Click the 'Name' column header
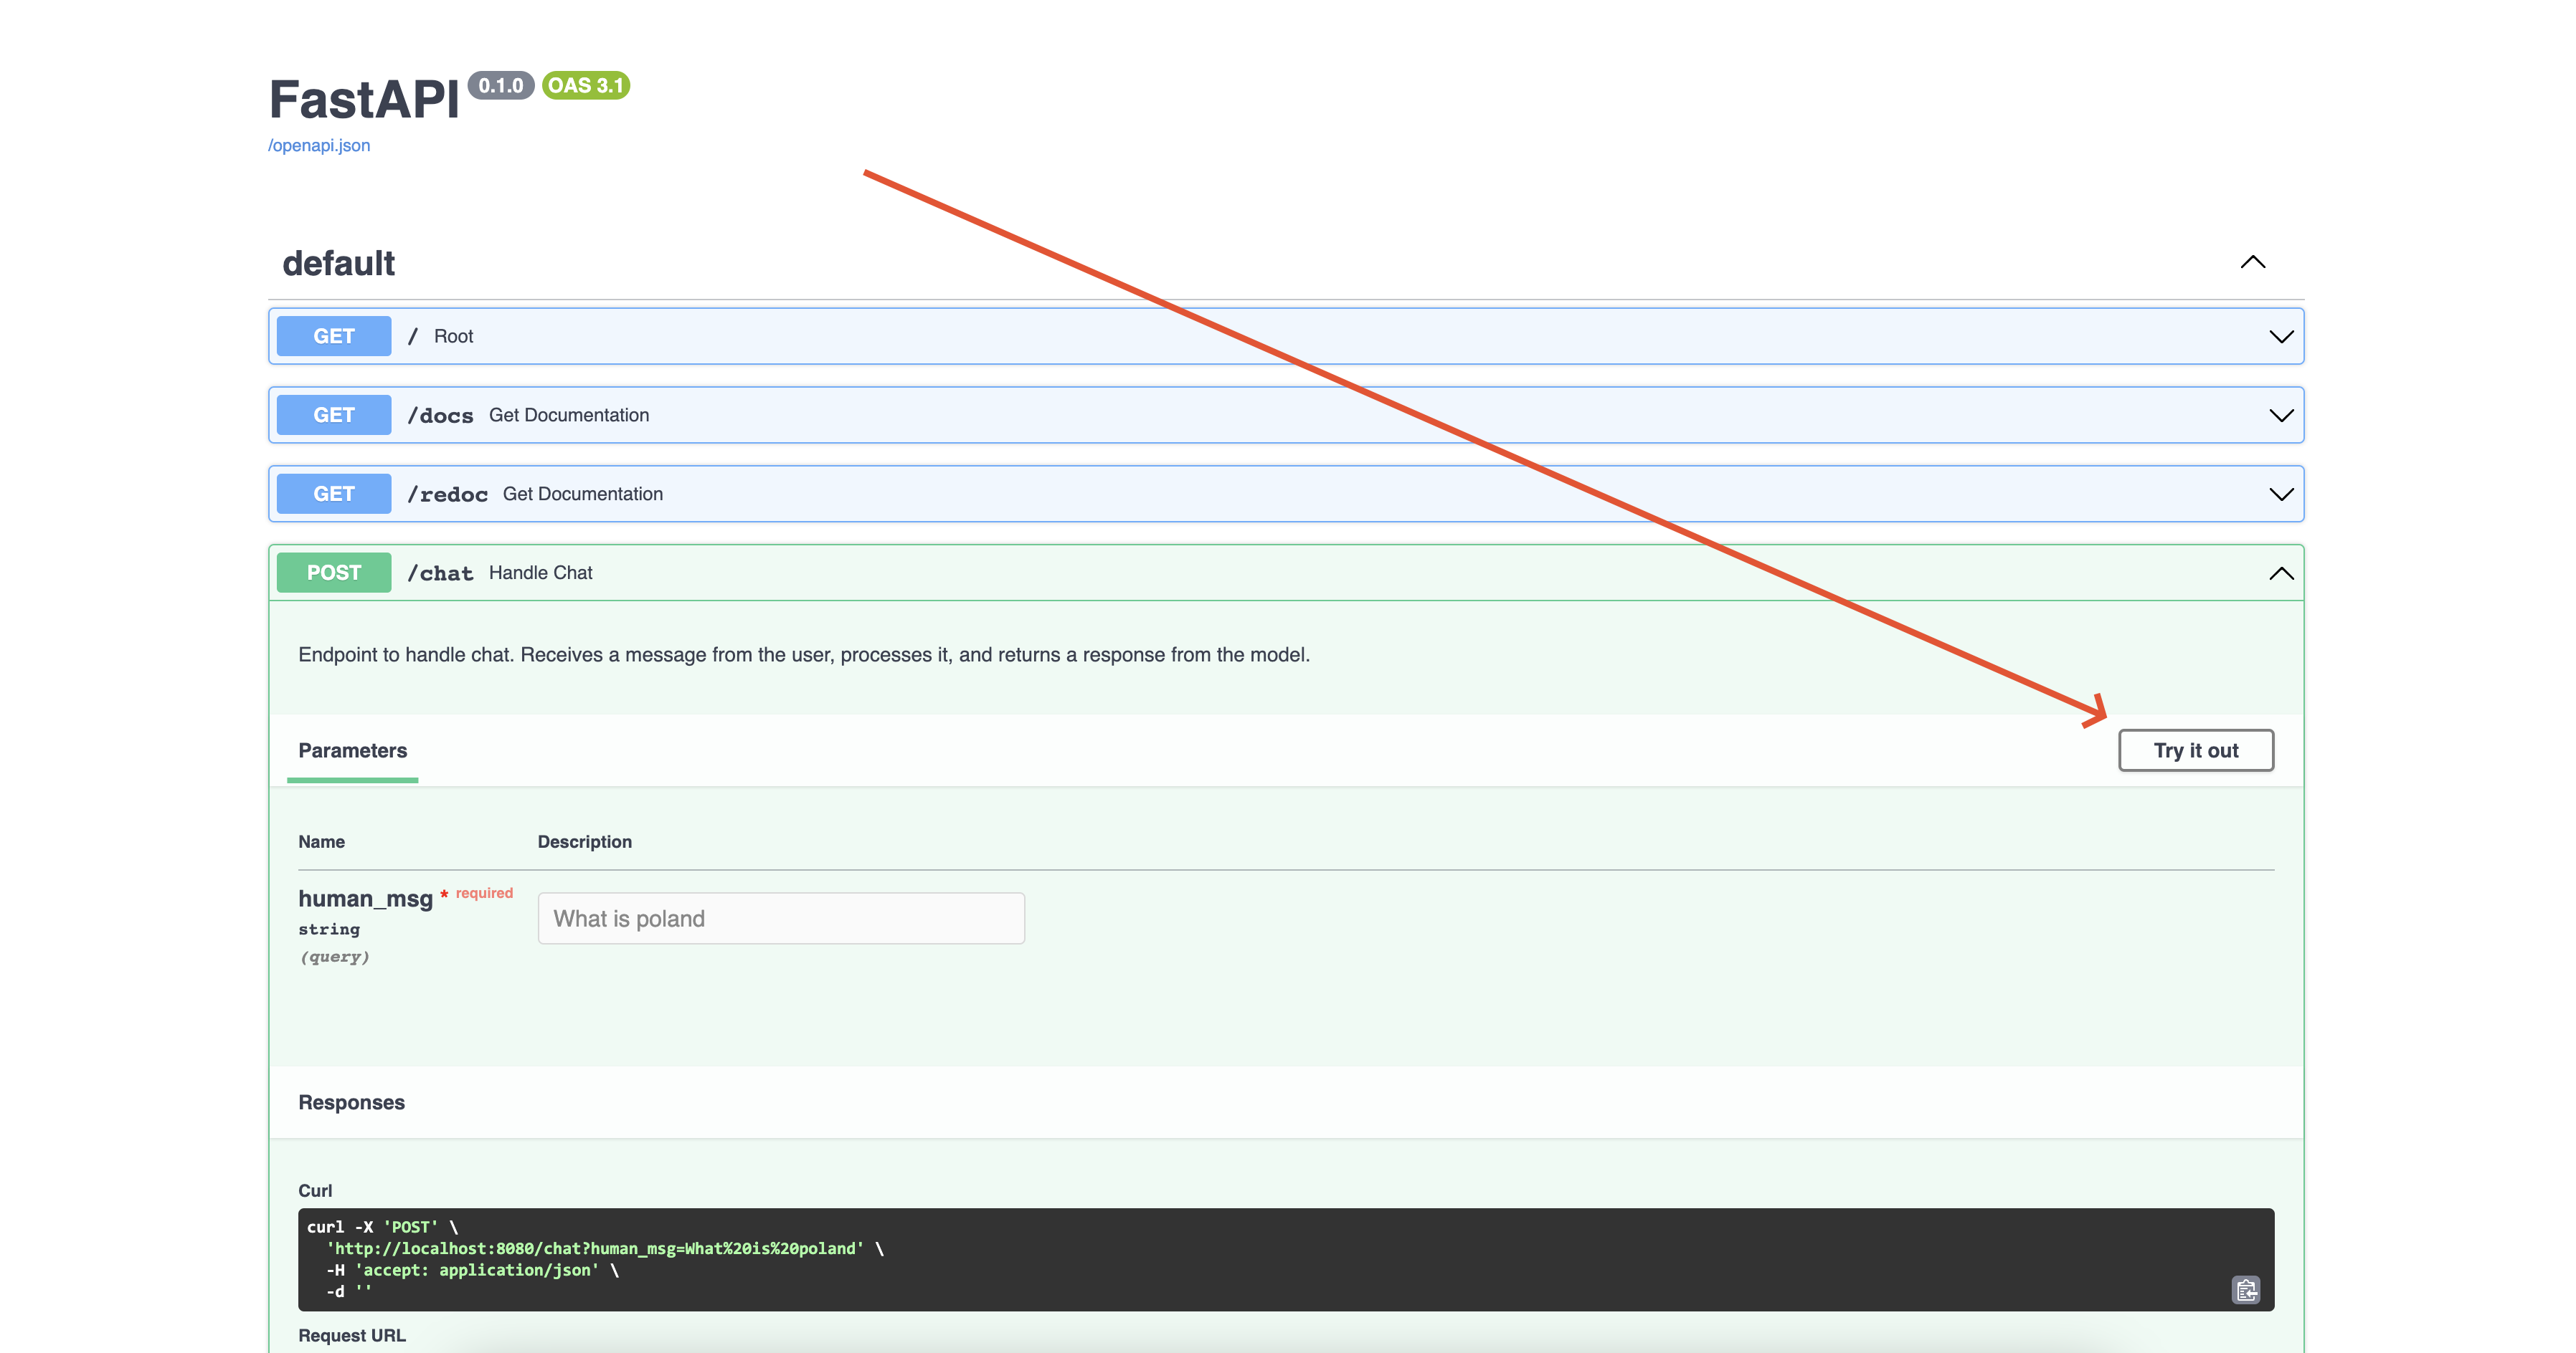The image size is (2576, 1353). coord(321,842)
